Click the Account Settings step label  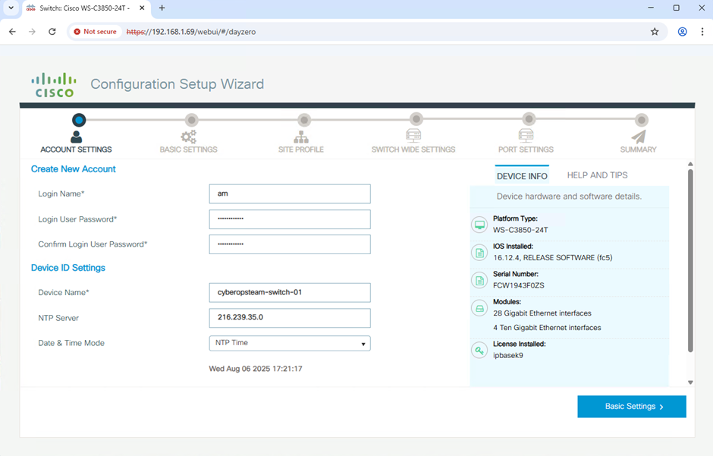pos(76,149)
